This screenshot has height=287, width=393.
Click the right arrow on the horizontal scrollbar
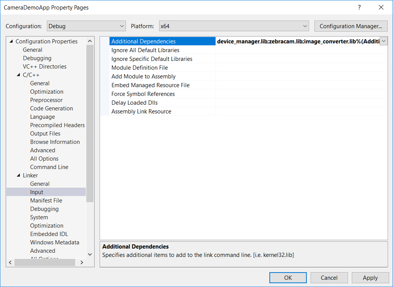81,262
